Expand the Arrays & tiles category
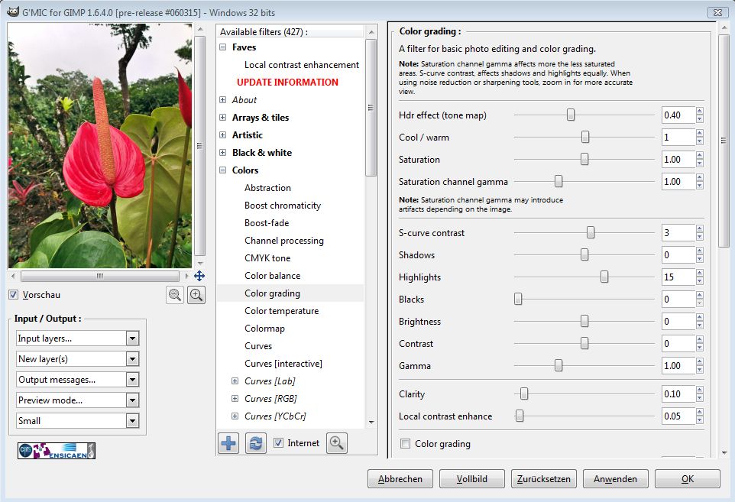Image resolution: width=735 pixels, height=502 pixels. coord(223,118)
